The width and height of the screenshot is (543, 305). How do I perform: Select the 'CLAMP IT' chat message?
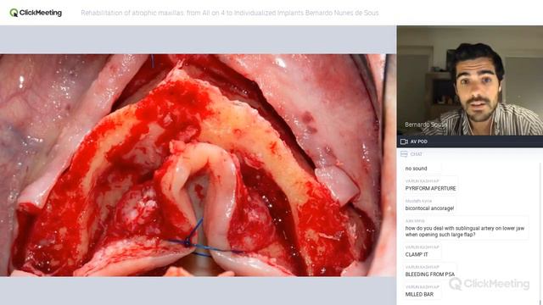click(x=417, y=254)
